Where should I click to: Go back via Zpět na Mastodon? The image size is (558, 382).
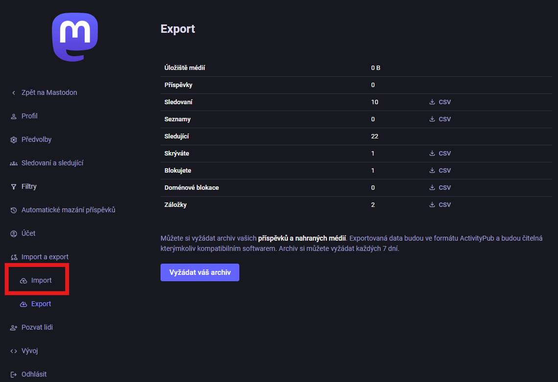click(x=49, y=93)
